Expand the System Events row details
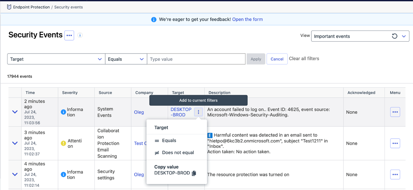This screenshot has height=190, width=413. point(15,112)
